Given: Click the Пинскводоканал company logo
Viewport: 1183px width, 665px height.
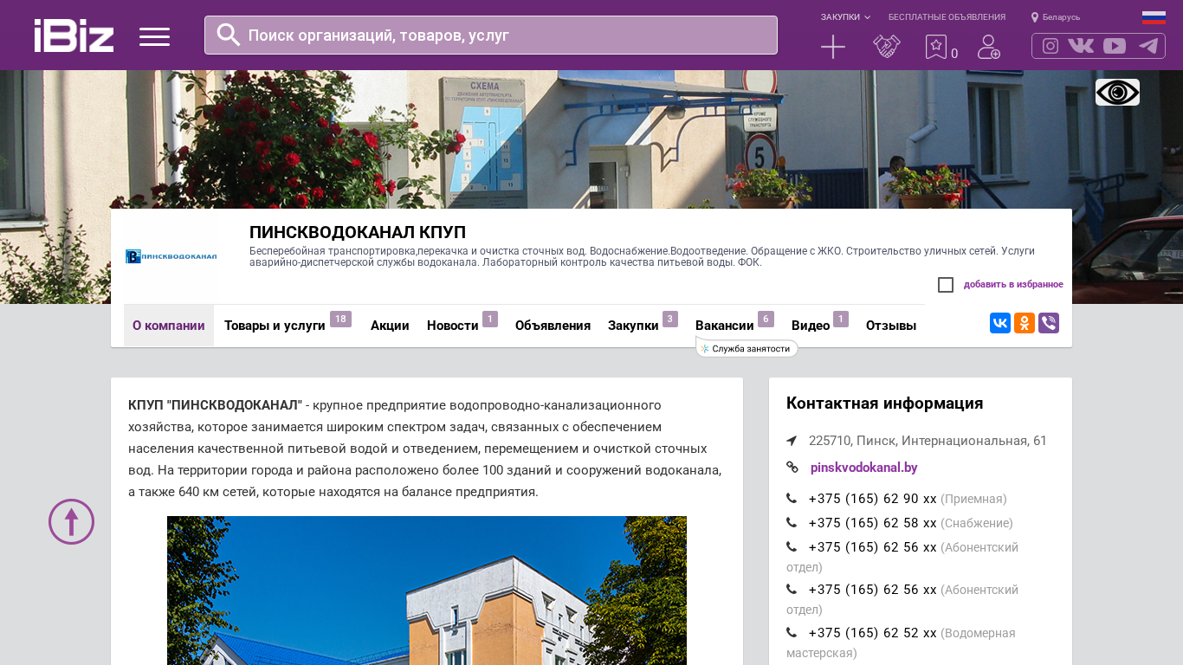Looking at the screenshot, I should click(x=171, y=256).
